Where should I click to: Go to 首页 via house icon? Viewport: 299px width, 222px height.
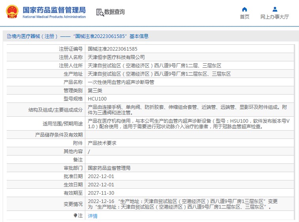tap(244, 9)
